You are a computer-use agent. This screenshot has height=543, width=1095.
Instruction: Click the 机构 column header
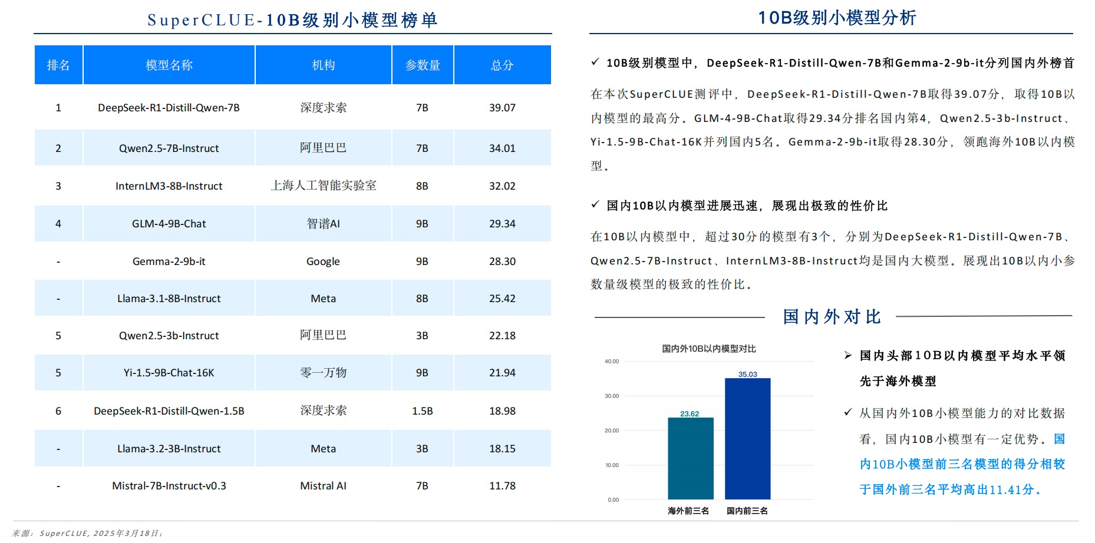pyautogui.click(x=324, y=65)
